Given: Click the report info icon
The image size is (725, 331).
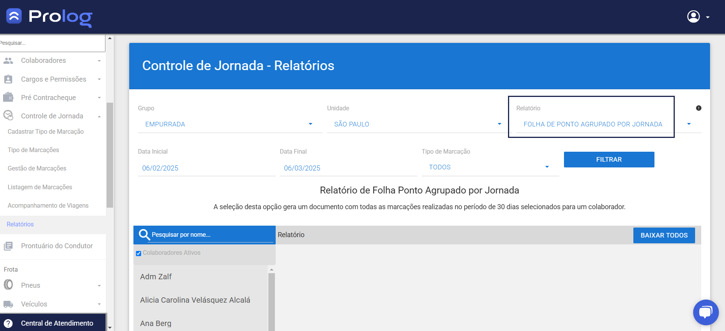Looking at the screenshot, I should [699, 108].
